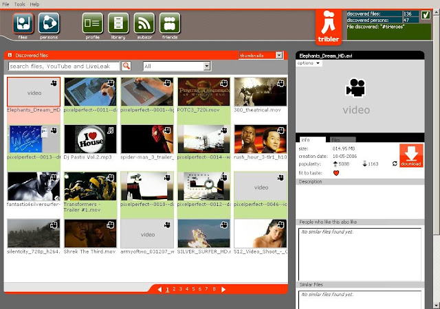Refresh popularity with the reload icon
440x309 pixels.
click(395, 163)
